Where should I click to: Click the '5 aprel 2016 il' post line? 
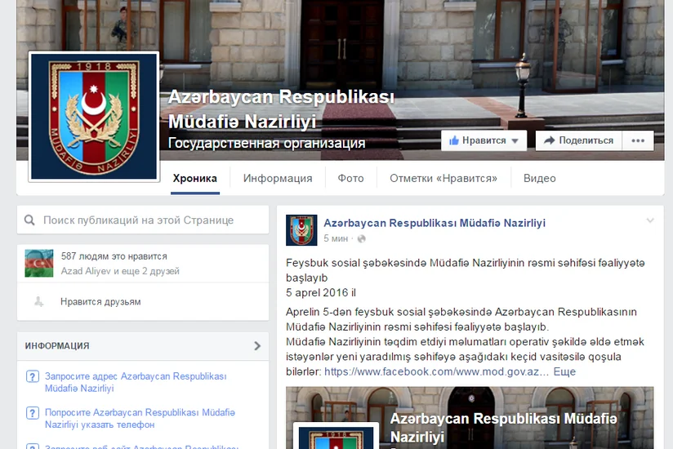click(321, 293)
